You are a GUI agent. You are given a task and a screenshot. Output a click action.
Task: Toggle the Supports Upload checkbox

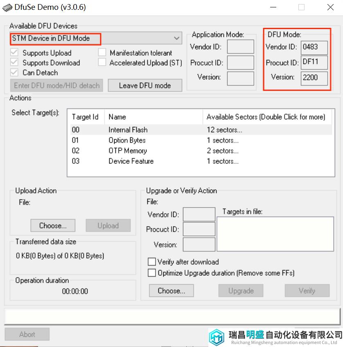coord(14,52)
